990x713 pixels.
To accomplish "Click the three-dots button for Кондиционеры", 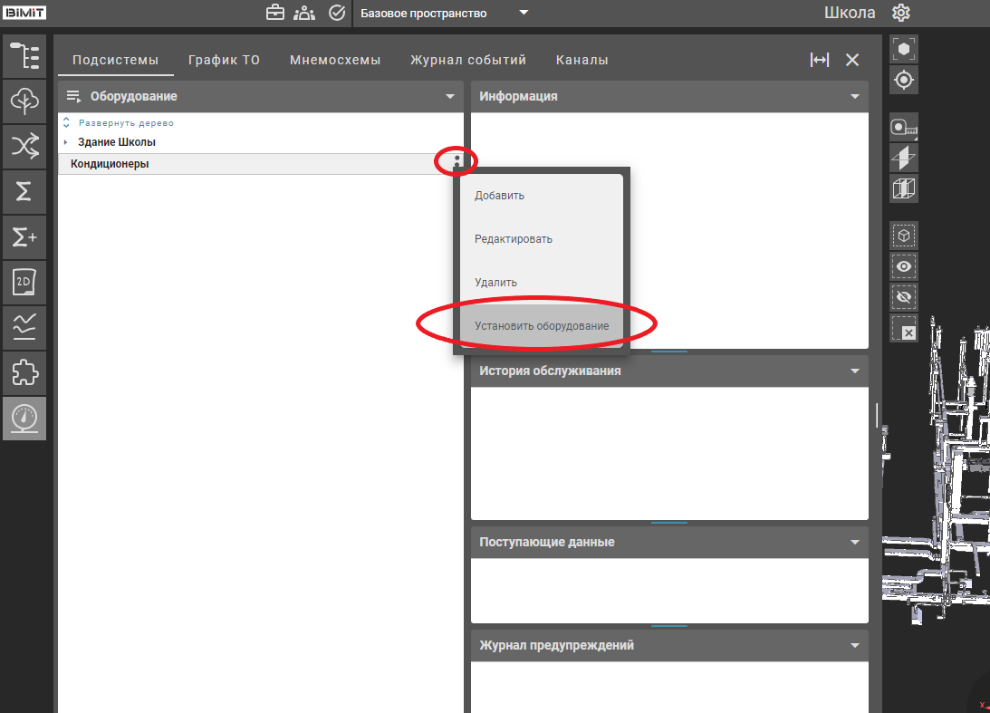I will pyautogui.click(x=457, y=161).
